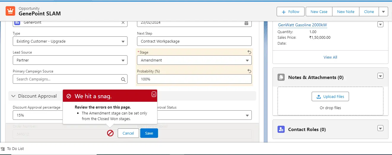Undo the Probability field change
This screenshot has height=155, width=392.
249,71
